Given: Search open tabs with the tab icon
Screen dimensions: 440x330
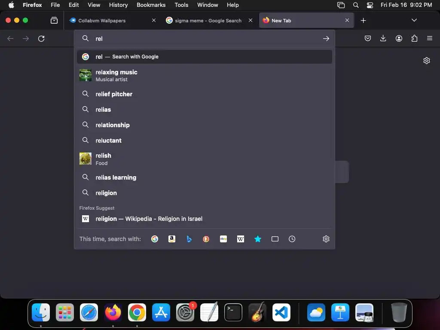Looking at the screenshot, I should click(x=275, y=239).
